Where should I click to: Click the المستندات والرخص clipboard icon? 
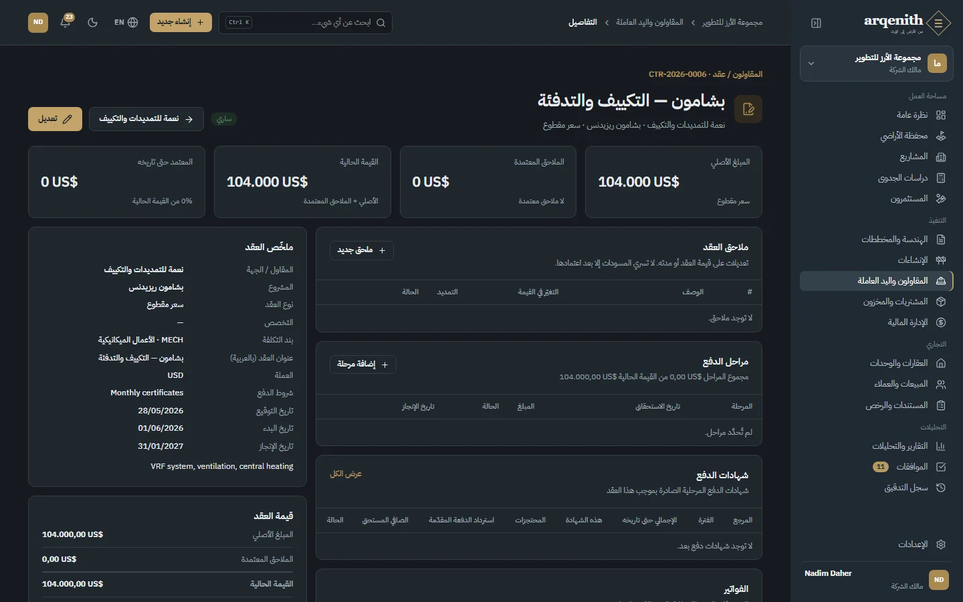(x=941, y=405)
